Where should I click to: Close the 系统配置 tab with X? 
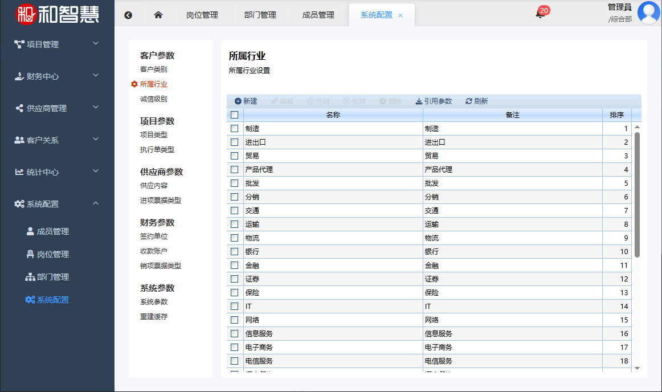[x=401, y=15]
